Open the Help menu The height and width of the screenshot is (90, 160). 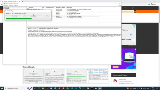(120, 5)
